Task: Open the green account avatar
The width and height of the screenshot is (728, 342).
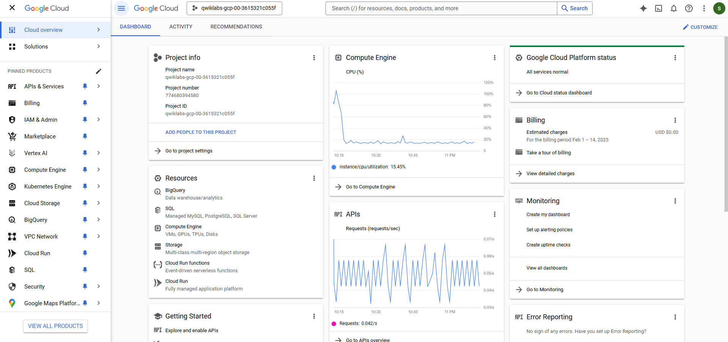Action: pos(719,8)
